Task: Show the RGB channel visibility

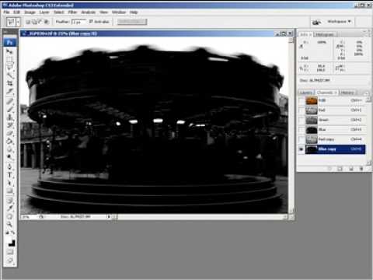Action: click(302, 100)
